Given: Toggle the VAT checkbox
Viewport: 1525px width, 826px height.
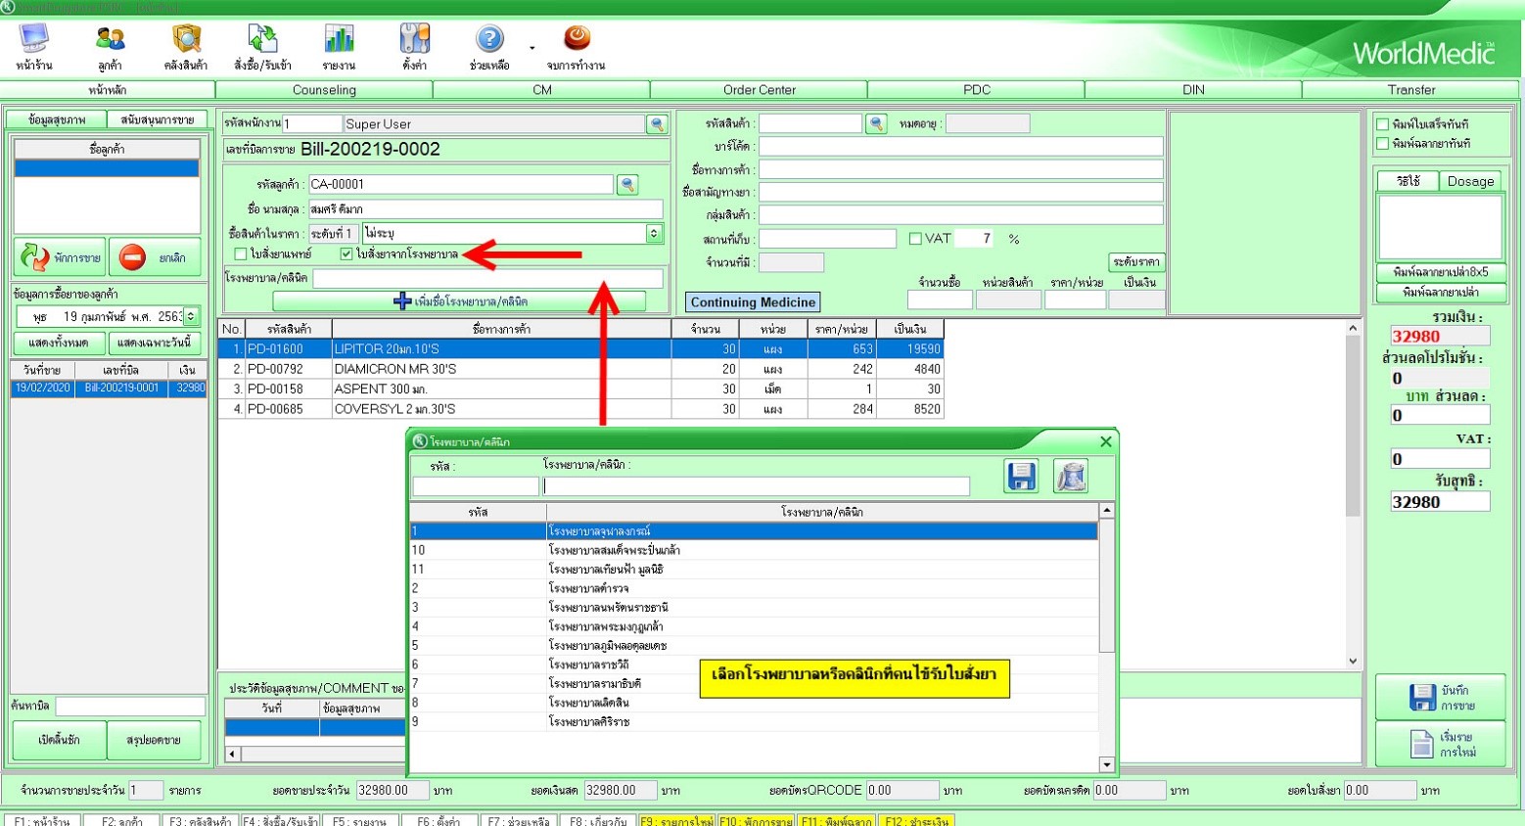Looking at the screenshot, I should (x=915, y=239).
